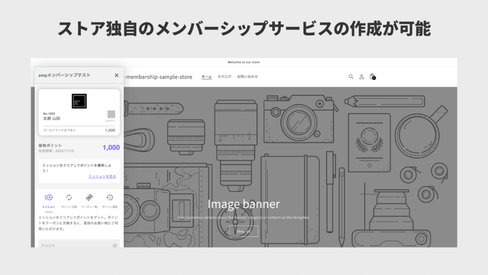Open the account user icon
This screenshot has height=275, width=488.
[x=361, y=77]
